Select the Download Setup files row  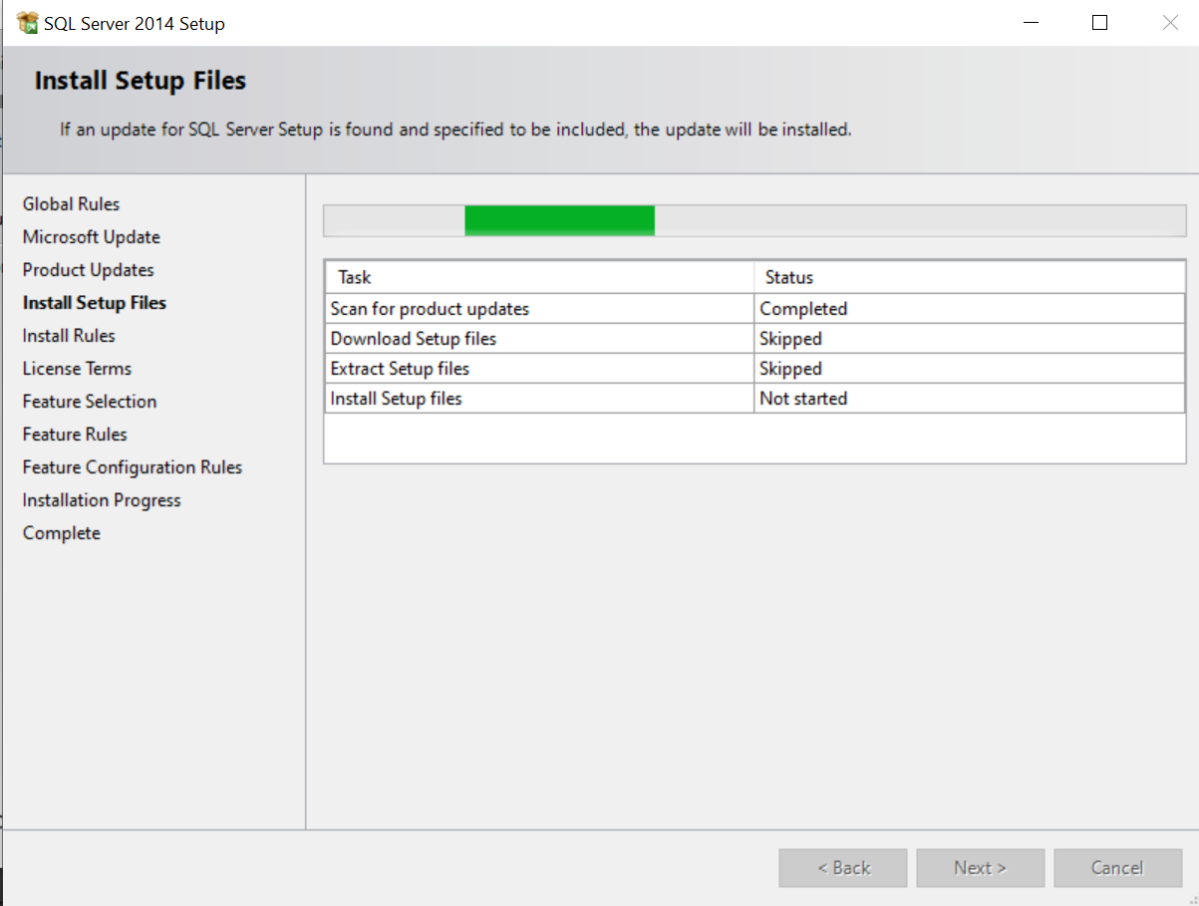[x=754, y=339]
